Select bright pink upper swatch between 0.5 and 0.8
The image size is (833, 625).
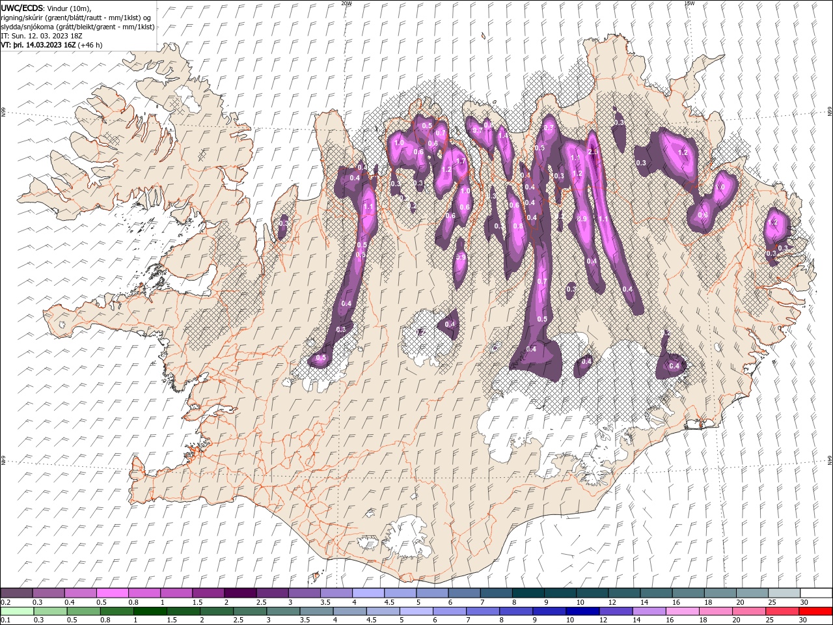point(113,593)
